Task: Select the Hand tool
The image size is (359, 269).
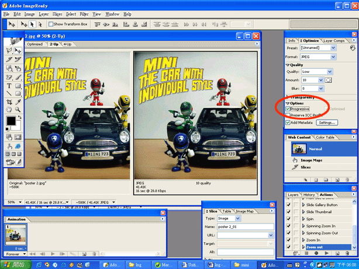Action: (x=9, y=110)
